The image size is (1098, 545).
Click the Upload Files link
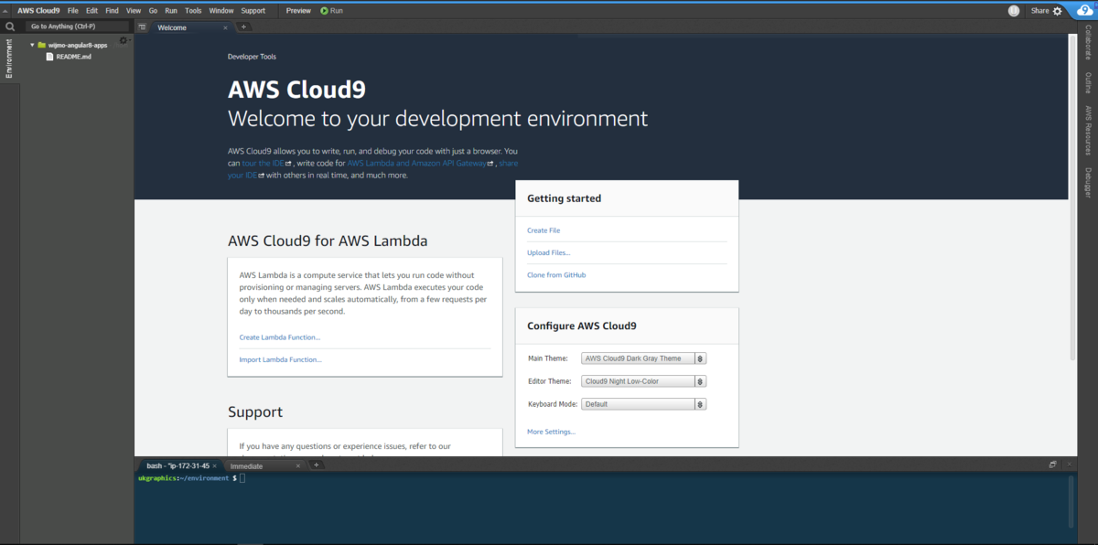pyautogui.click(x=549, y=252)
